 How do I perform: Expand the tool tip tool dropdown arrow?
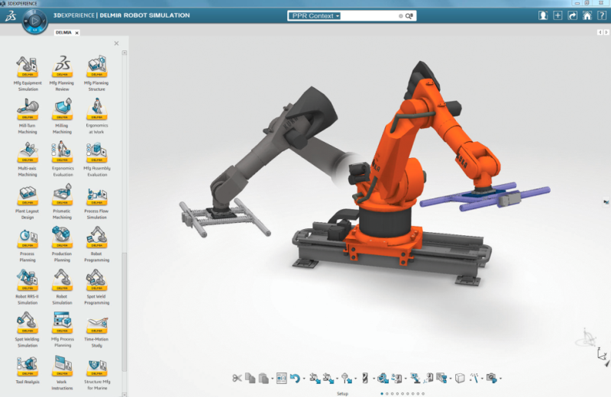tap(355, 379)
